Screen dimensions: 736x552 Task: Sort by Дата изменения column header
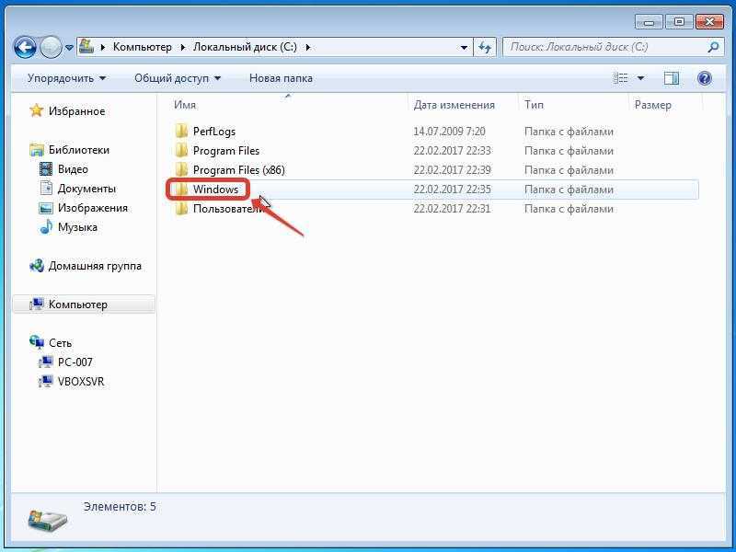pyautogui.click(x=454, y=105)
